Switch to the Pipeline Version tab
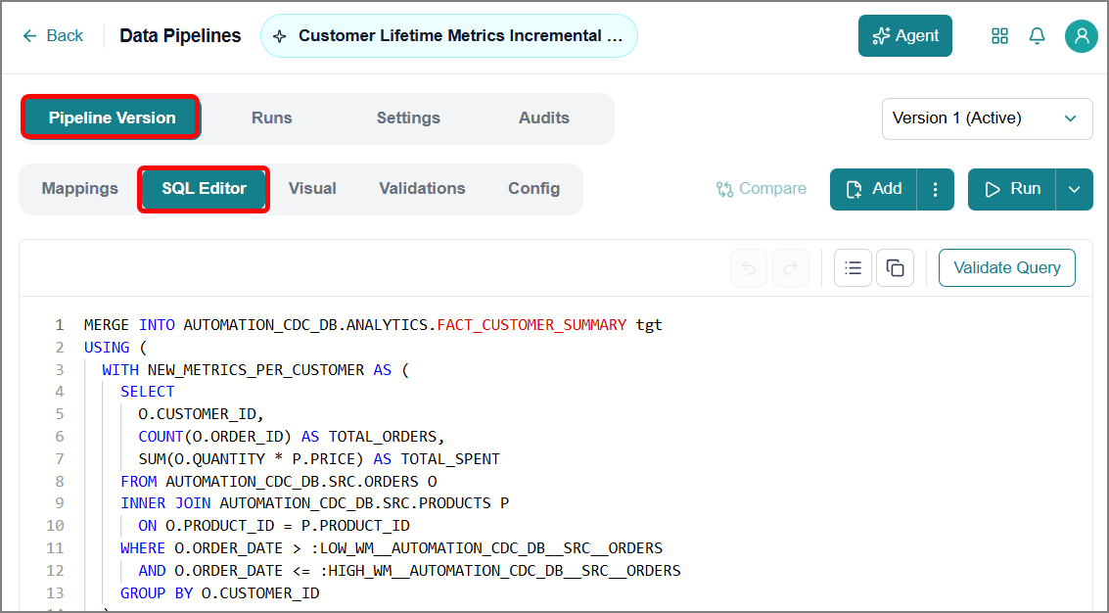The image size is (1109, 613). (112, 118)
